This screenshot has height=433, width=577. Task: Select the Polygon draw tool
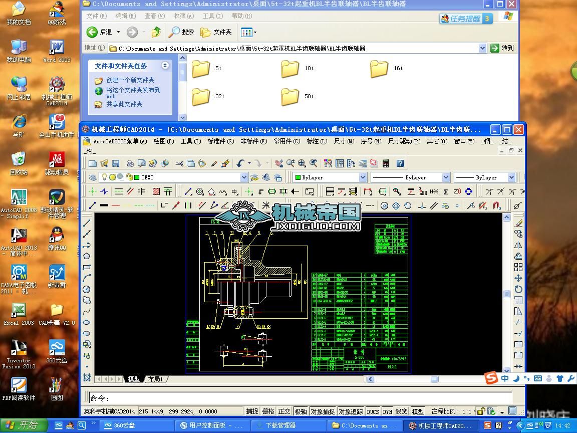[87, 256]
